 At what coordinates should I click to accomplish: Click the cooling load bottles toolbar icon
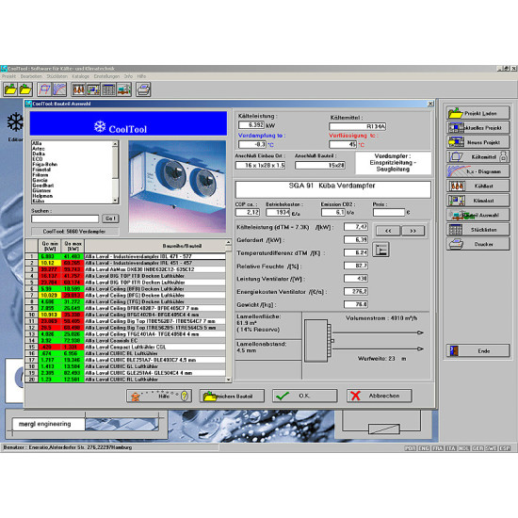pyautogui.click(x=78, y=89)
